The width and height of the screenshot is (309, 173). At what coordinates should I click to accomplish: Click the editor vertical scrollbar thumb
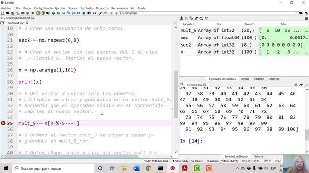[176, 94]
